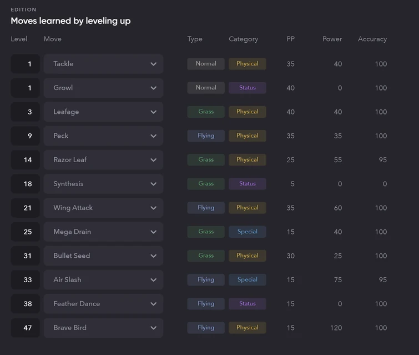Expand the Growl move selector

click(103, 88)
